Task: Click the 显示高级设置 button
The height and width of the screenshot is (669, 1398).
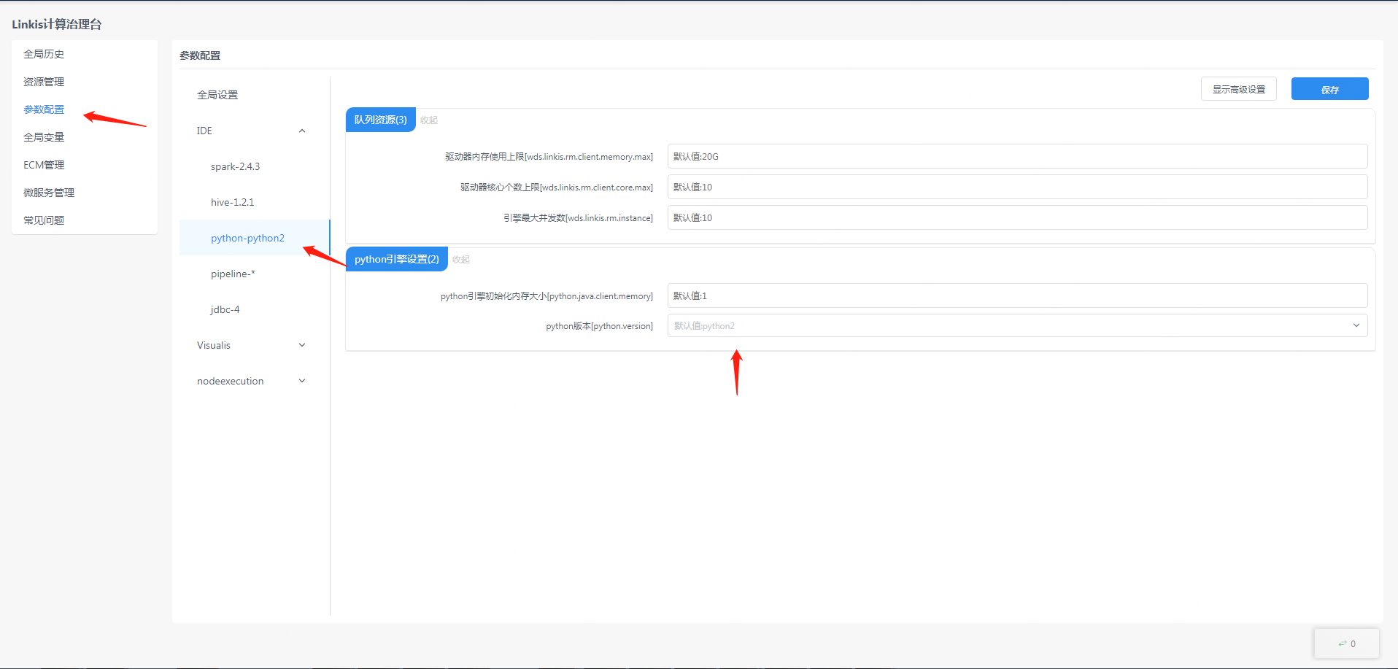Action: [x=1238, y=89]
